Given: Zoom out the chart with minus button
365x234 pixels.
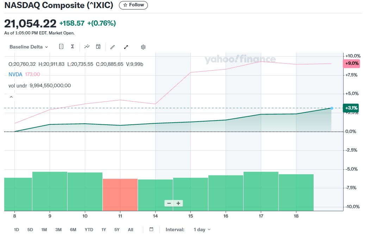Looking at the screenshot, I should [169, 203].
